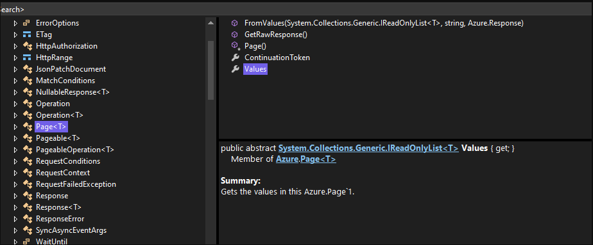Click the ContinuationToken wrench property icon

(235, 58)
